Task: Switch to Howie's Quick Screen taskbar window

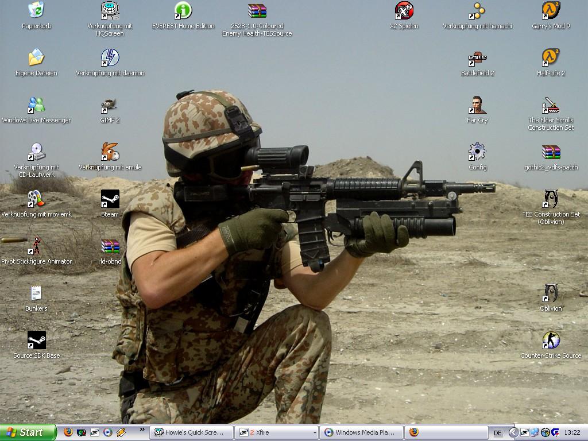Action: [191, 432]
